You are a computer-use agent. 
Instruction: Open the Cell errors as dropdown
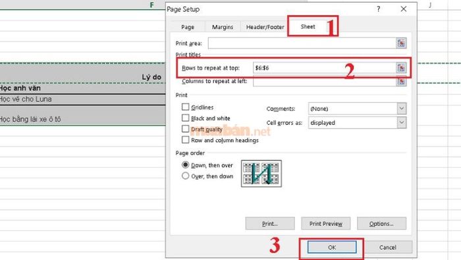(x=401, y=123)
